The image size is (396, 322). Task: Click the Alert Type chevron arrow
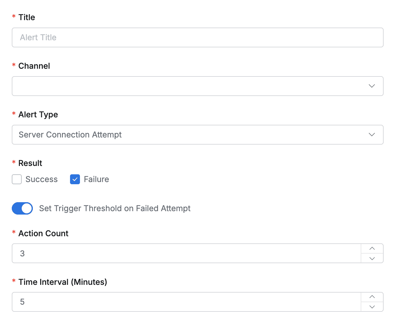tap(372, 135)
